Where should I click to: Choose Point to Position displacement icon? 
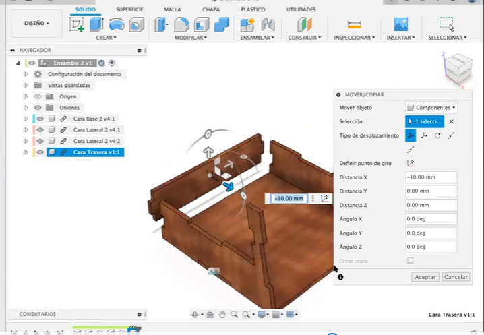pyautogui.click(x=411, y=150)
